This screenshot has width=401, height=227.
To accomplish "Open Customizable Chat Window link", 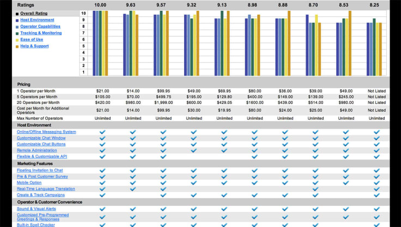I will coord(41,138).
